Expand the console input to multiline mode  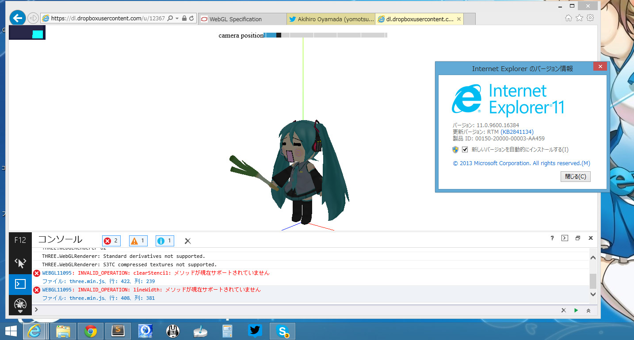[588, 310]
